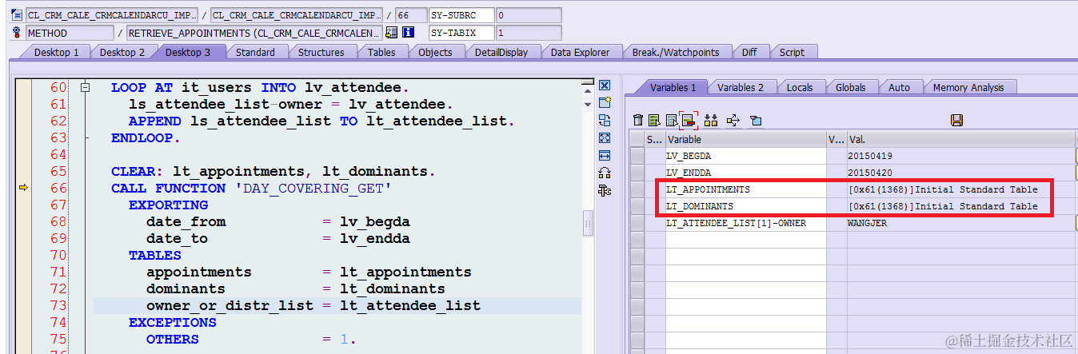Click the blue info icon

[x=409, y=33]
